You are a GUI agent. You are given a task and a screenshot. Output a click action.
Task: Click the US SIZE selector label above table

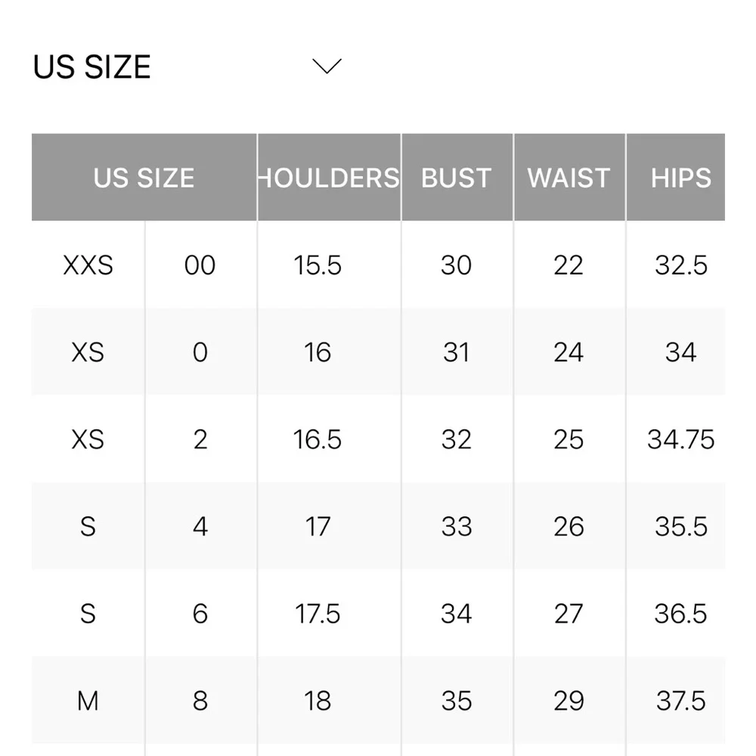(x=92, y=67)
